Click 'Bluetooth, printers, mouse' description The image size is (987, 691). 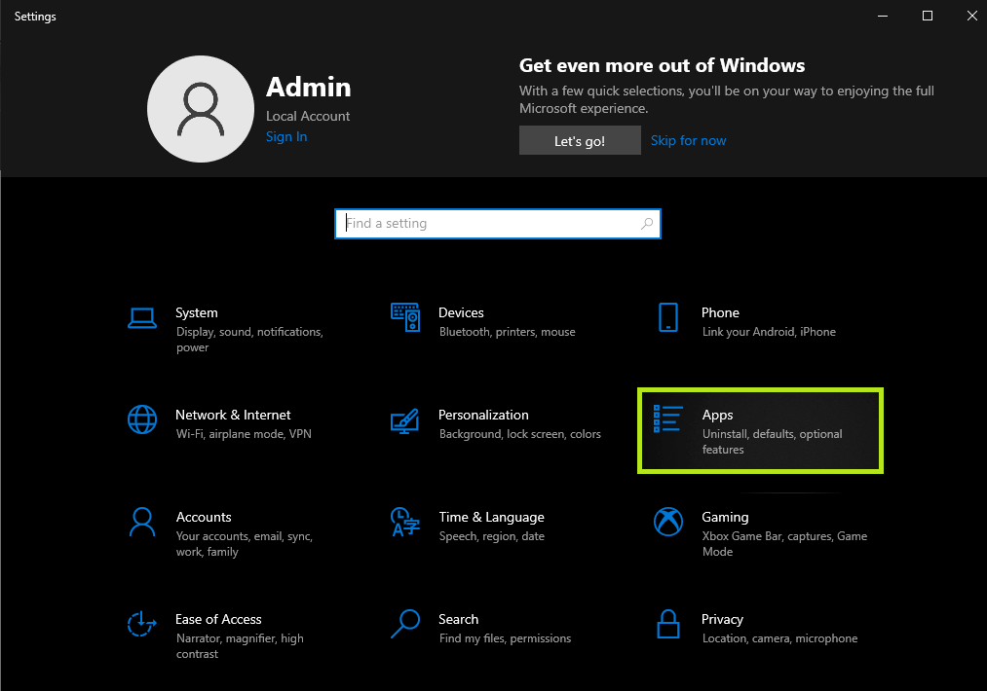click(508, 332)
